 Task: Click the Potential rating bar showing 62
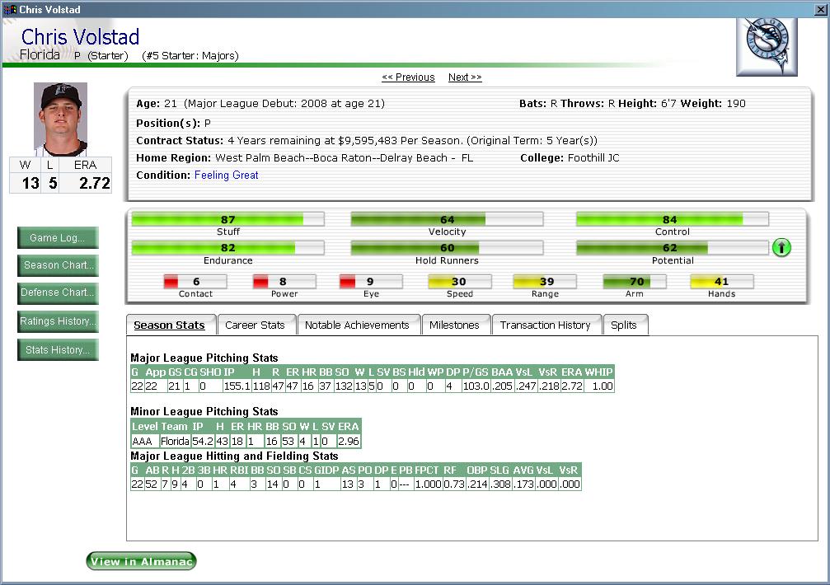(x=673, y=247)
